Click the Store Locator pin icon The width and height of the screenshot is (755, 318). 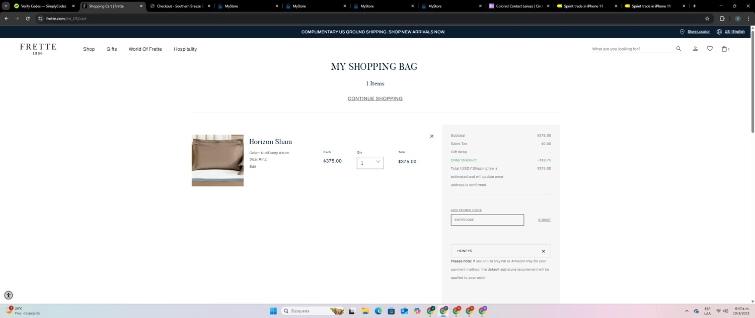682,32
